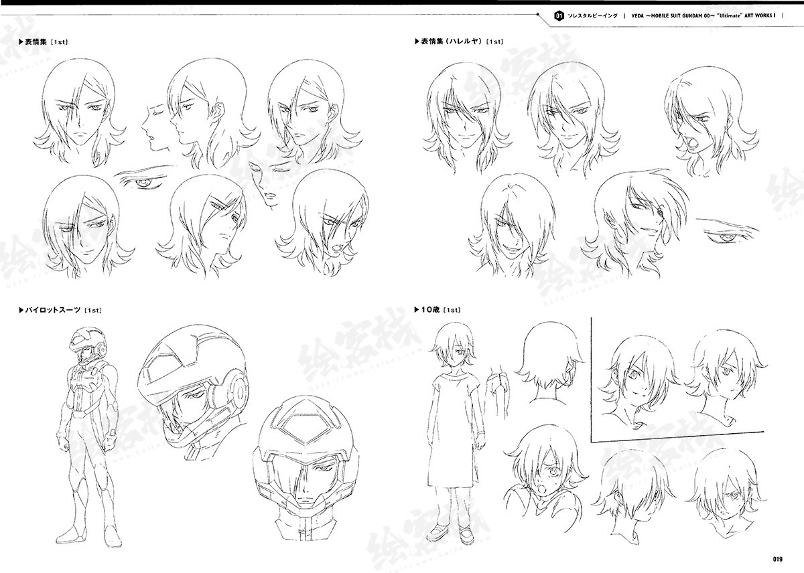This screenshot has height=573, width=804.
Task: Click the page number "019"
Action: tap(777, 560)
